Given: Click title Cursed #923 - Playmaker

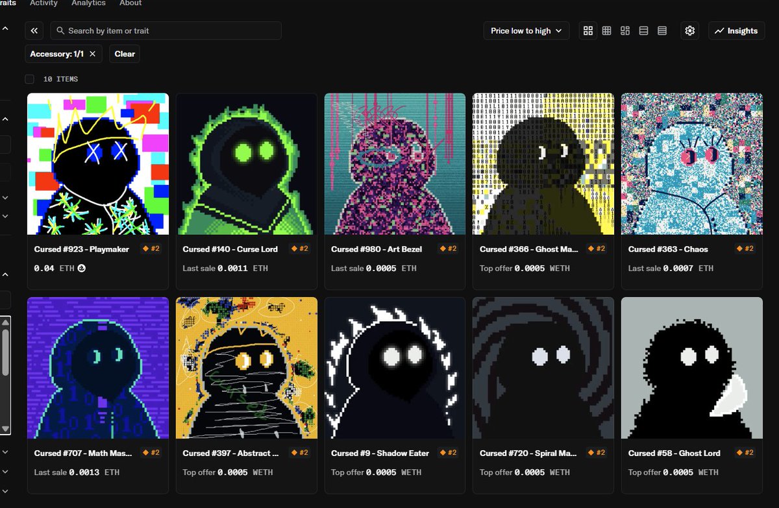Looking at the screenshot, I should tap(82, 249).
